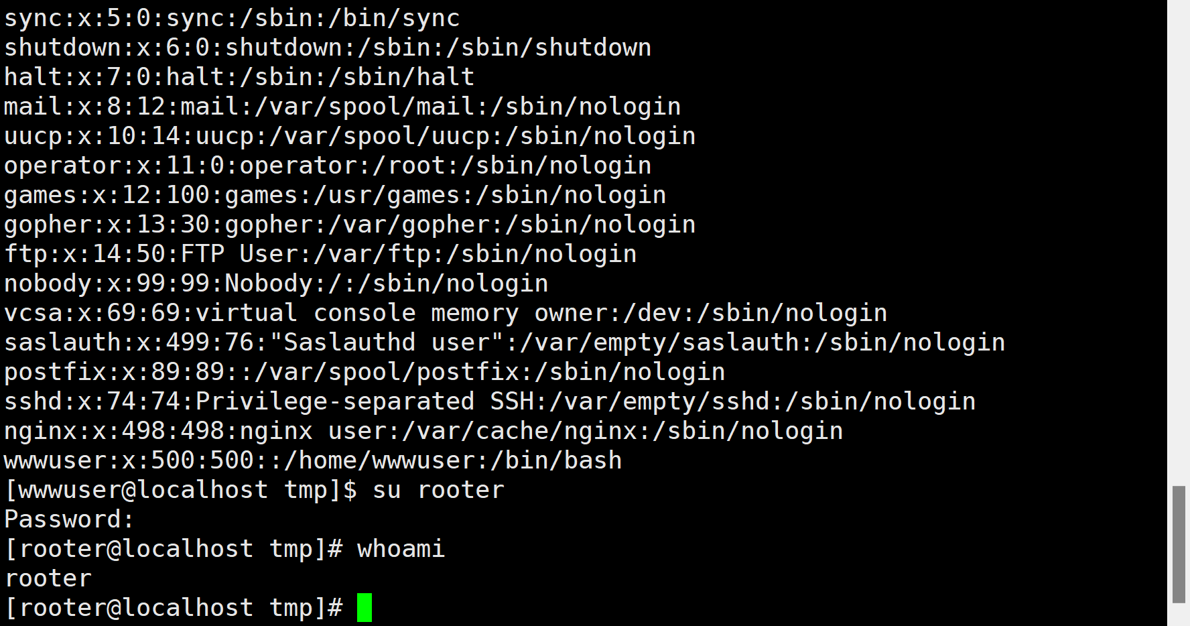Click the games user passwd line
This screenshot has height=626, width=1190.
(x=335, y=195)
